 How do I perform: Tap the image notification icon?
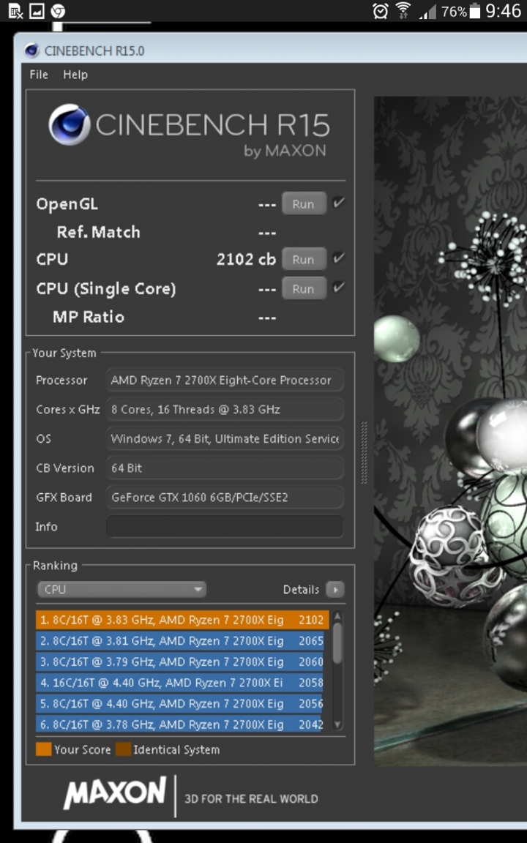tap(37, 11)
